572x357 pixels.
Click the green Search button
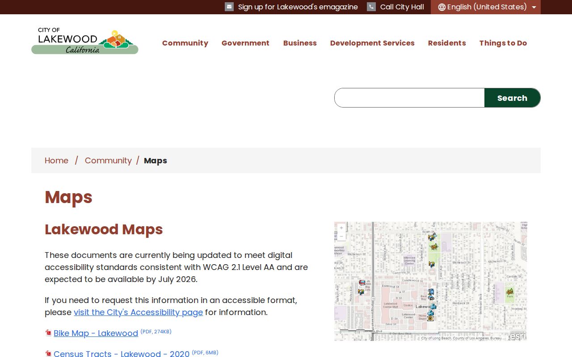pos(512,98)
